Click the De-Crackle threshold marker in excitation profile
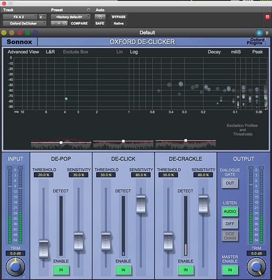 coord(186,140)
